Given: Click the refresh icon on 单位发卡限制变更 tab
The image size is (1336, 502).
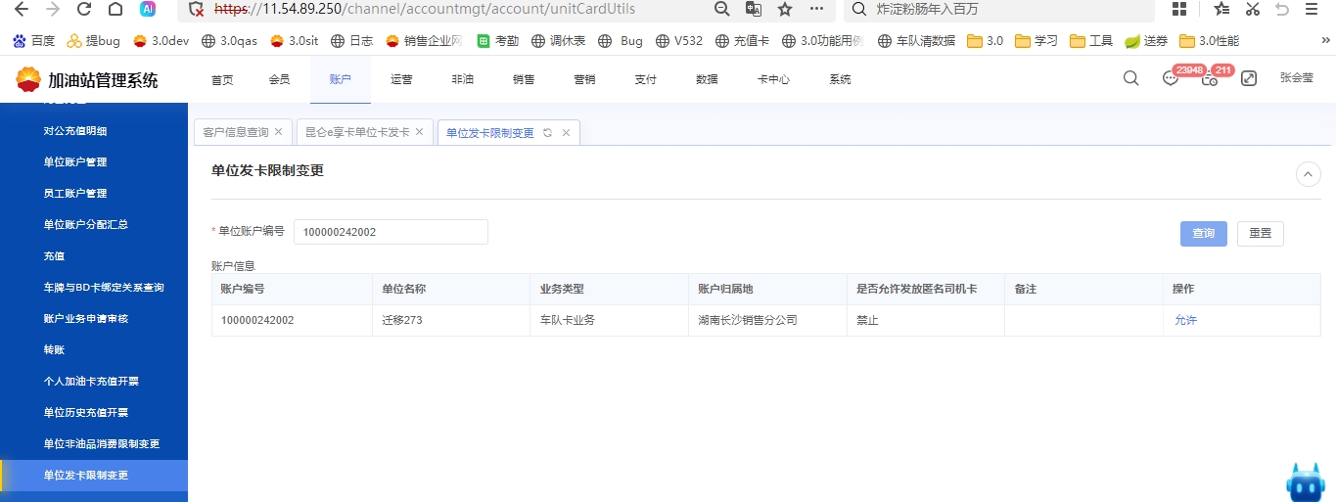Looking at the screenshot, I should pos(548,133).
